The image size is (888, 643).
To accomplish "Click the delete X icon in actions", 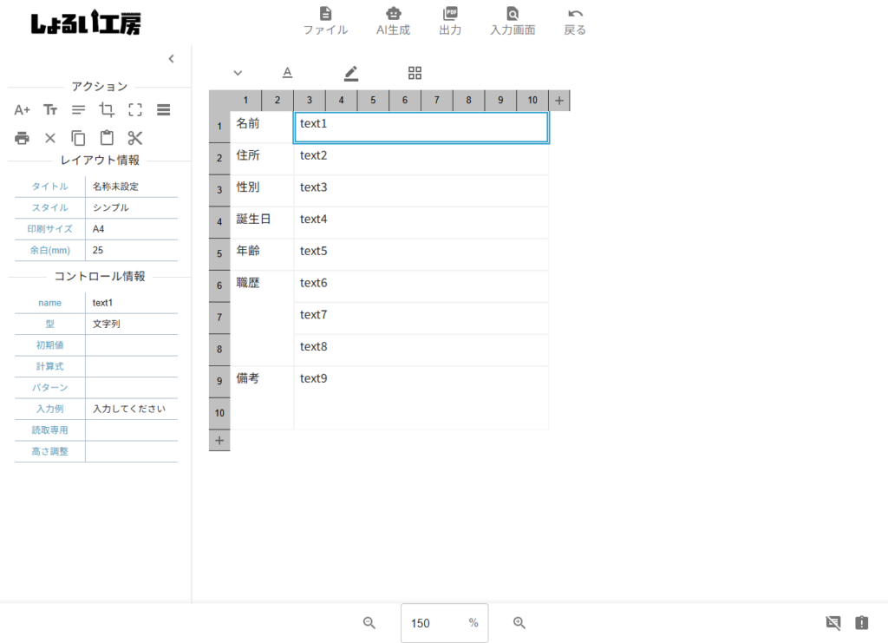I will [x=50, y=138].
